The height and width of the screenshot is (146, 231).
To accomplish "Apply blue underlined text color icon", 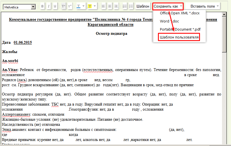I will pos(78,6).
